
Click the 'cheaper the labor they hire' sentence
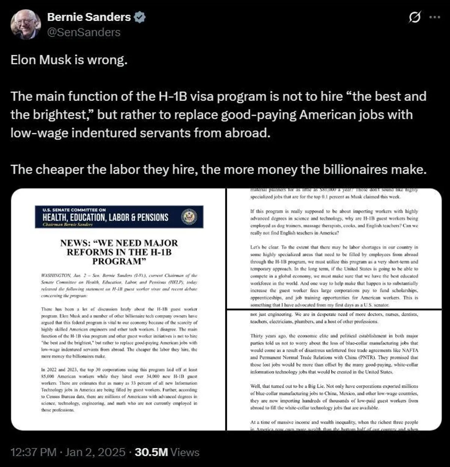218,169
